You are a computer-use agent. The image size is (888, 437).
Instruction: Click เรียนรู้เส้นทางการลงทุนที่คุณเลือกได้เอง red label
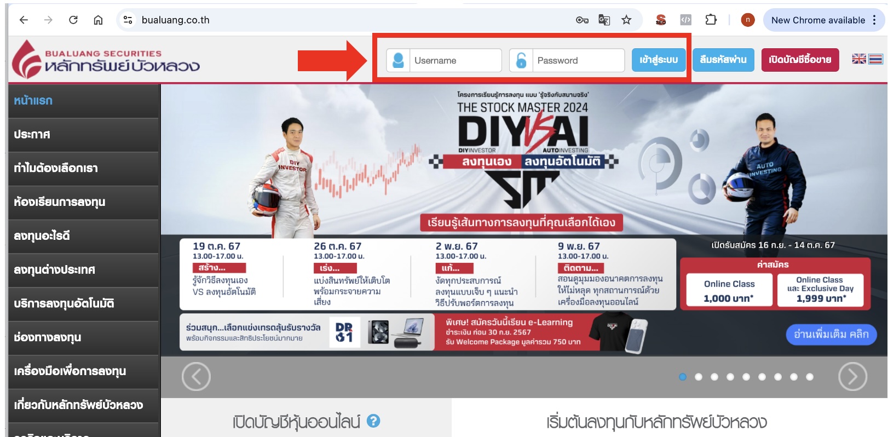pyautogui.click(x=521, y=222)
